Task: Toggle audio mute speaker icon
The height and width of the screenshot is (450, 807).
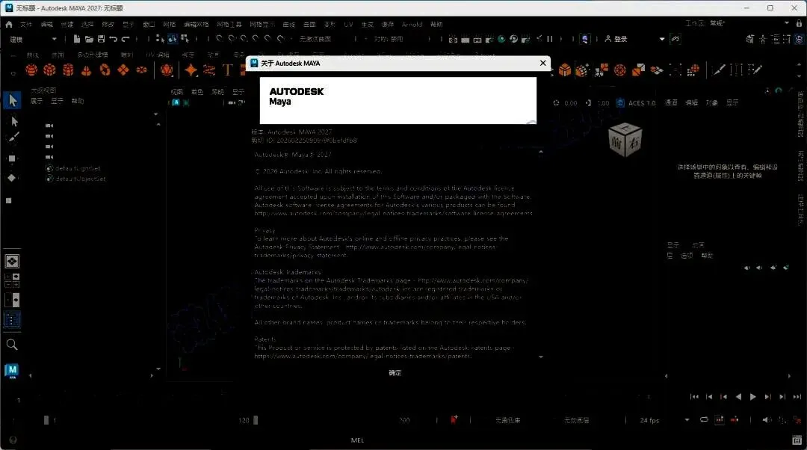Action: tap(767, 419)
